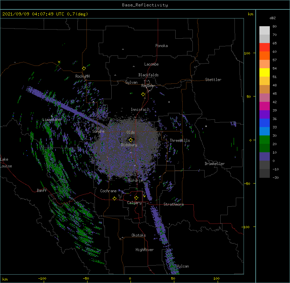Image resolution: width=290 pixels, height=283 pixels.
Task: Select the pink 45 dBZ legend swatch
Action: (264, 98)
